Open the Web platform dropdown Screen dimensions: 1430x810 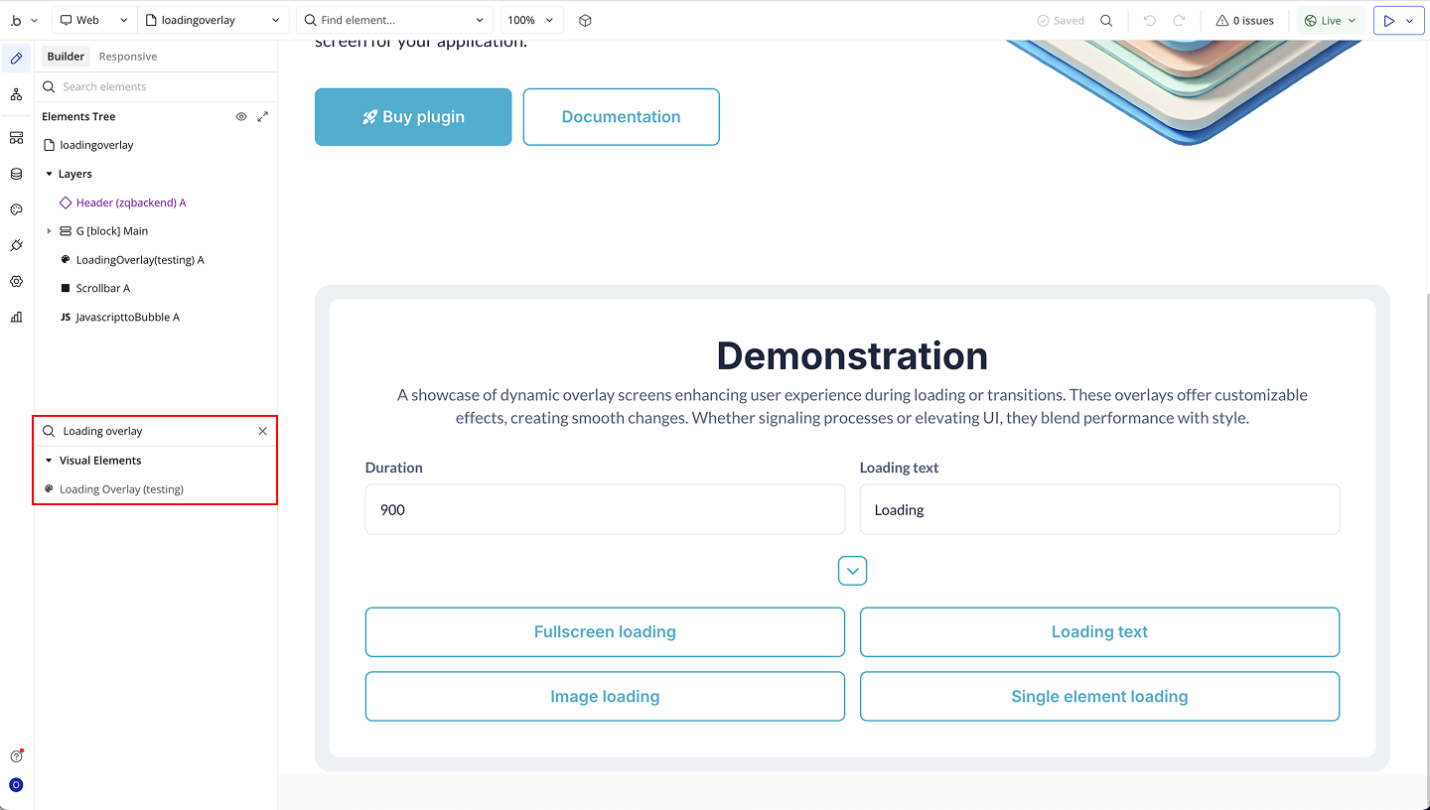pos(93,20)
